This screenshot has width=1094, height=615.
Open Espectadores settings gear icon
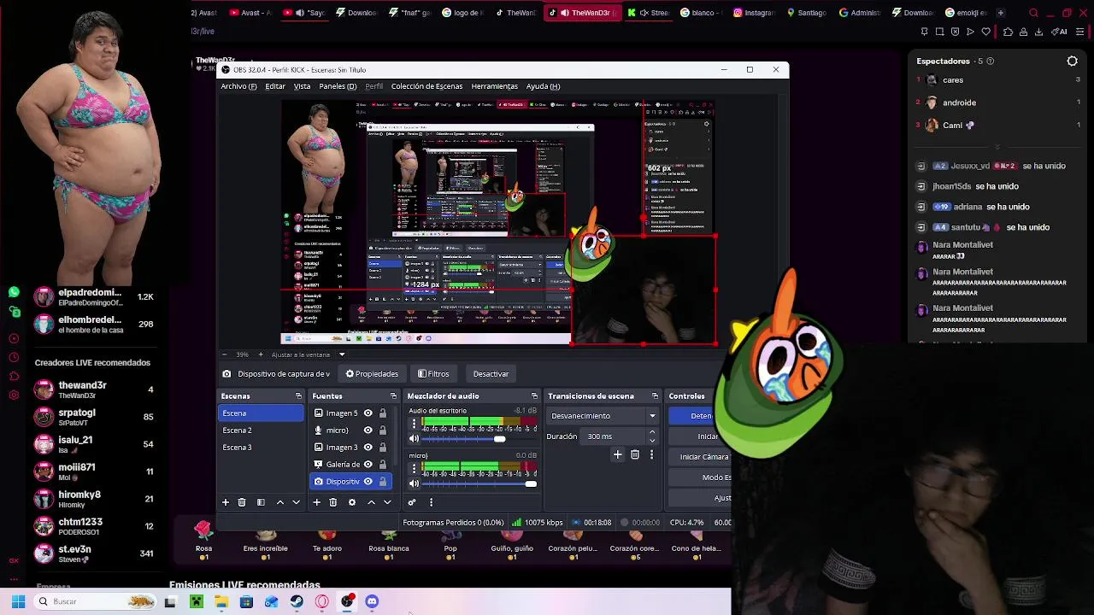[1072, 61]
